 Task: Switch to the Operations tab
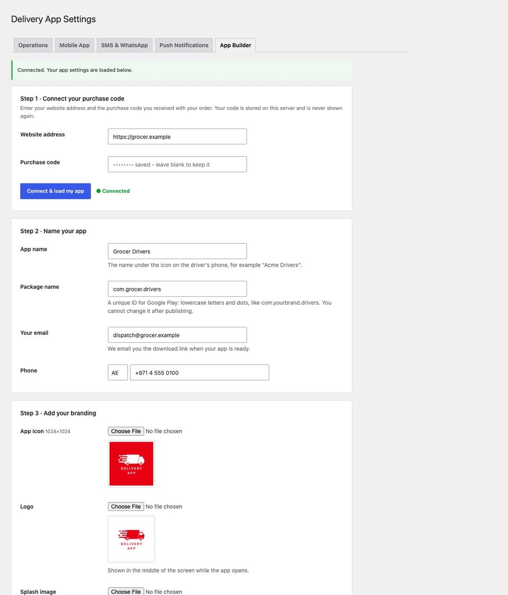(33, 45)
